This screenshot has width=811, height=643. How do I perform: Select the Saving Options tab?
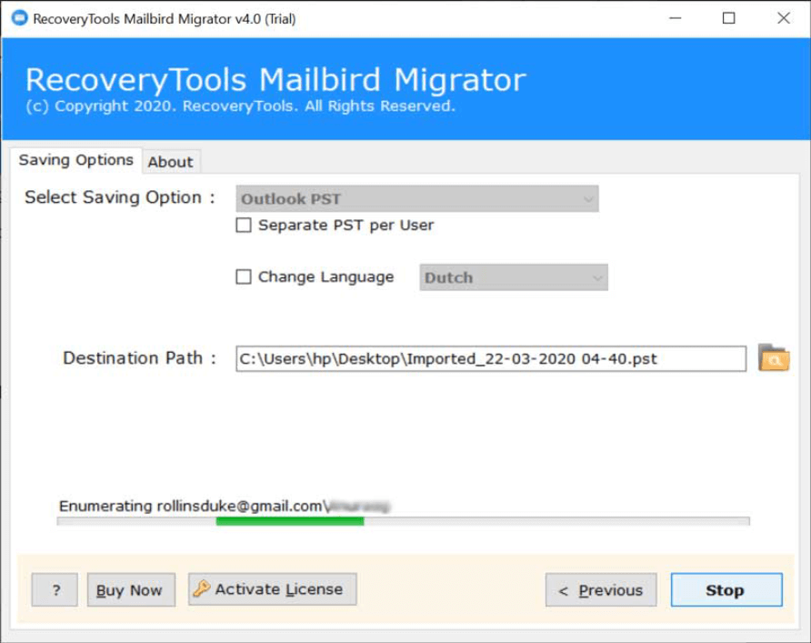coord(76,160)
